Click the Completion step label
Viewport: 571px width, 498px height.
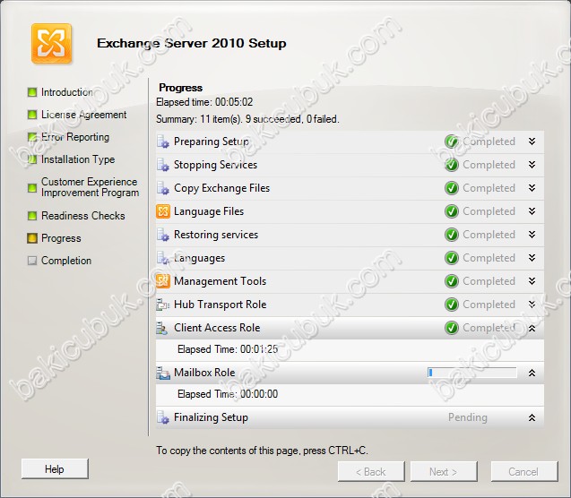click(x=66, y=261)
